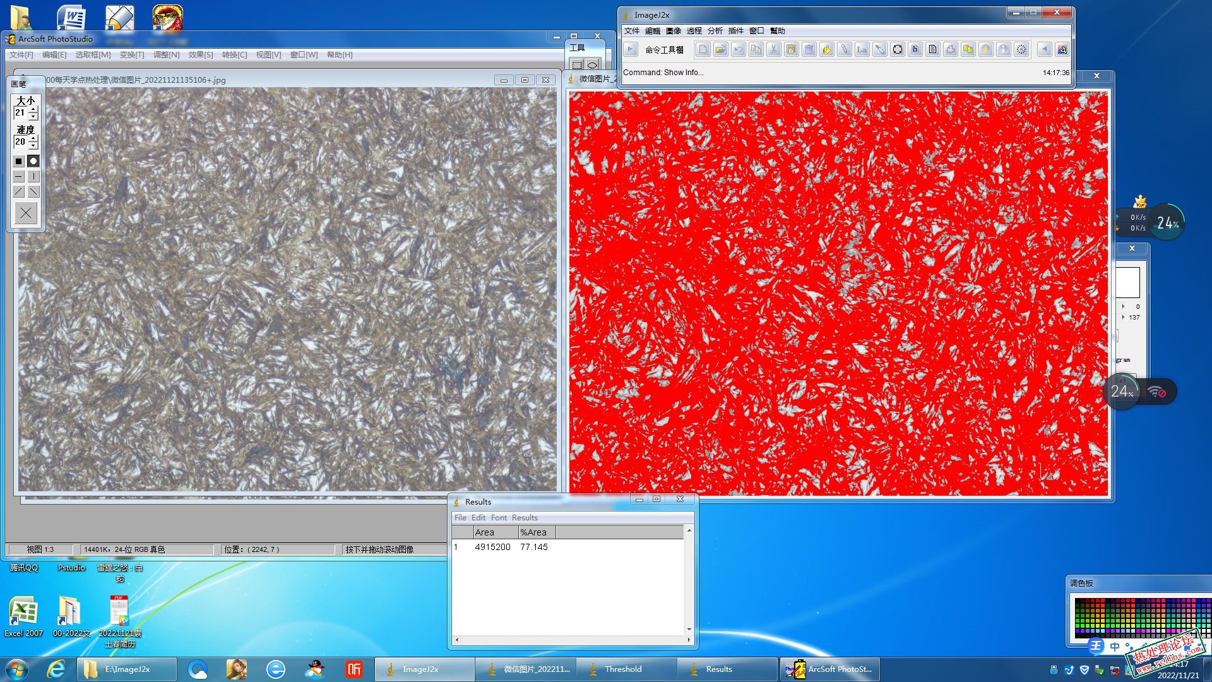Image resolution: width=1212 pixels, height=682 pixels.
Task: Click the Area value 4915200 in Results
Action: [492, 547]
